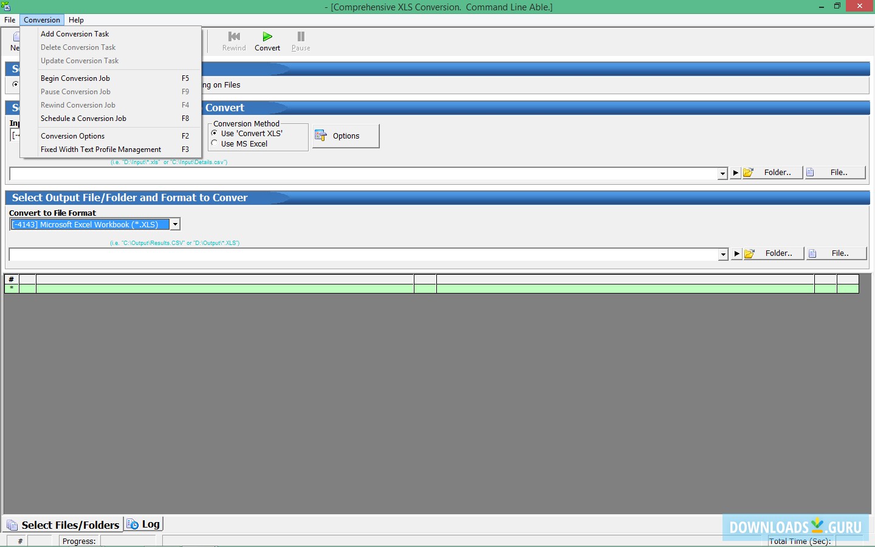Image resolution: width=875 pixels, height=547 pixels.
Task: Click the Rewind toolbar icon
Action: point(234,36)
